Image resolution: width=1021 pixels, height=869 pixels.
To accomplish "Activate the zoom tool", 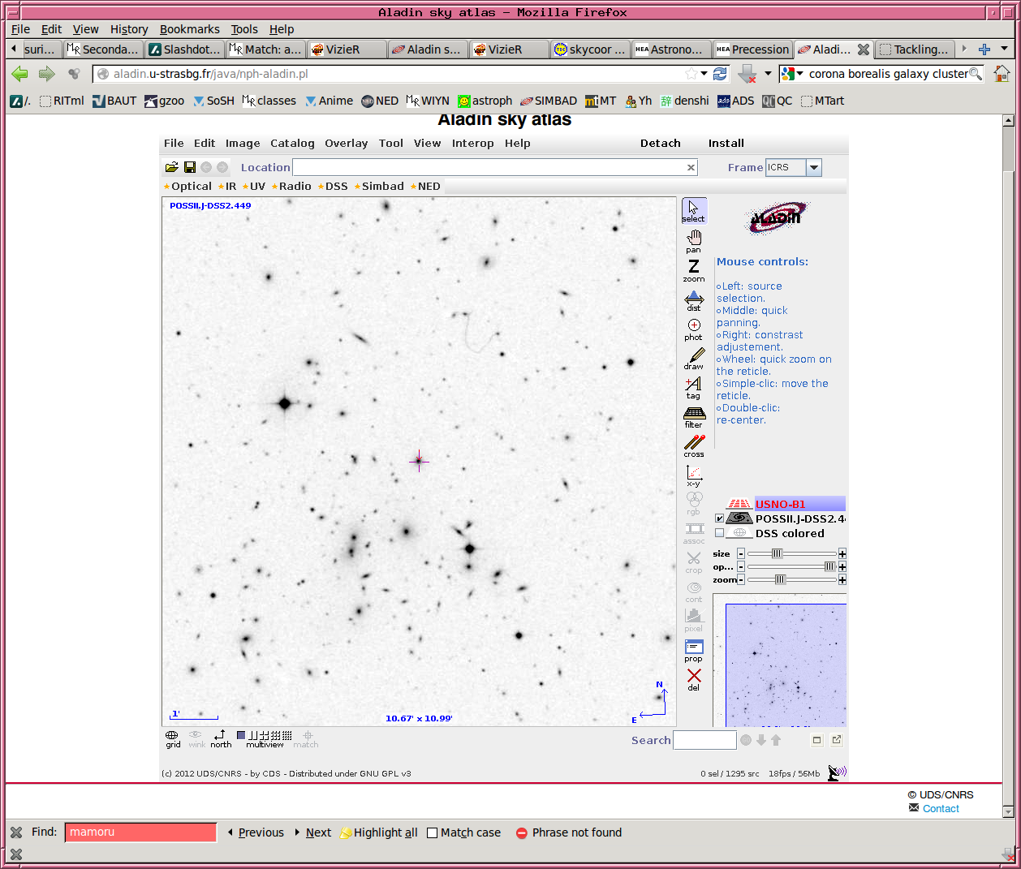I will pos(694,269).
